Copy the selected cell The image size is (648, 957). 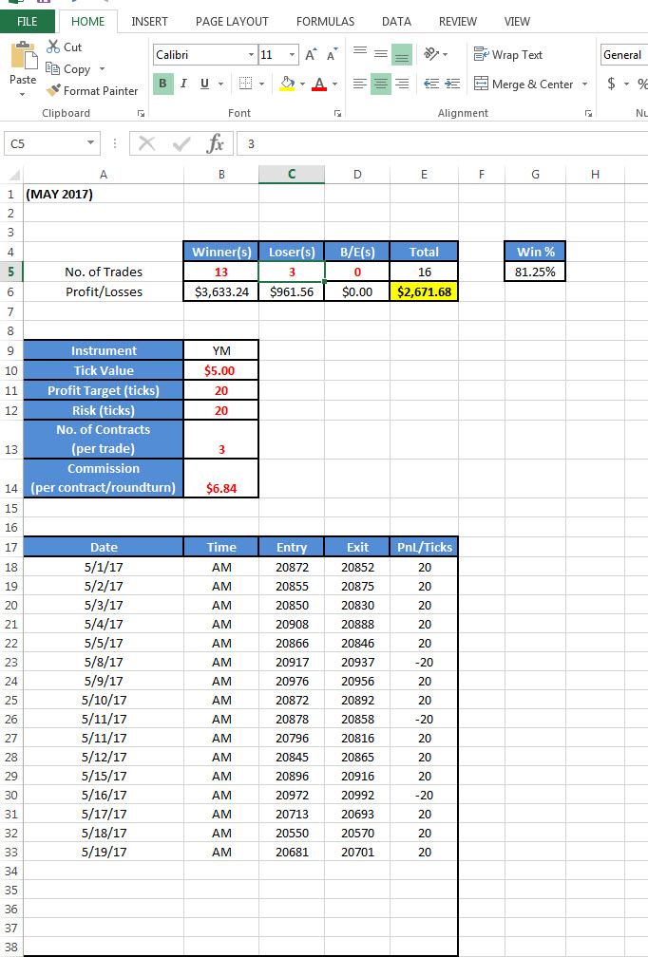(67, 69)
